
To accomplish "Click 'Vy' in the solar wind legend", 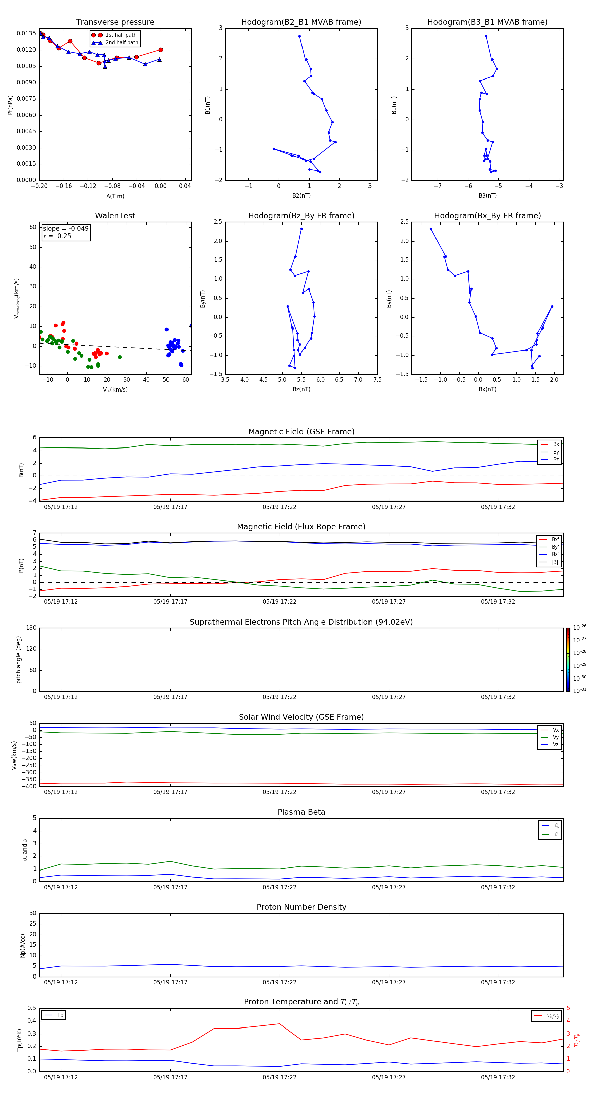I will click(x=556, y=737).
